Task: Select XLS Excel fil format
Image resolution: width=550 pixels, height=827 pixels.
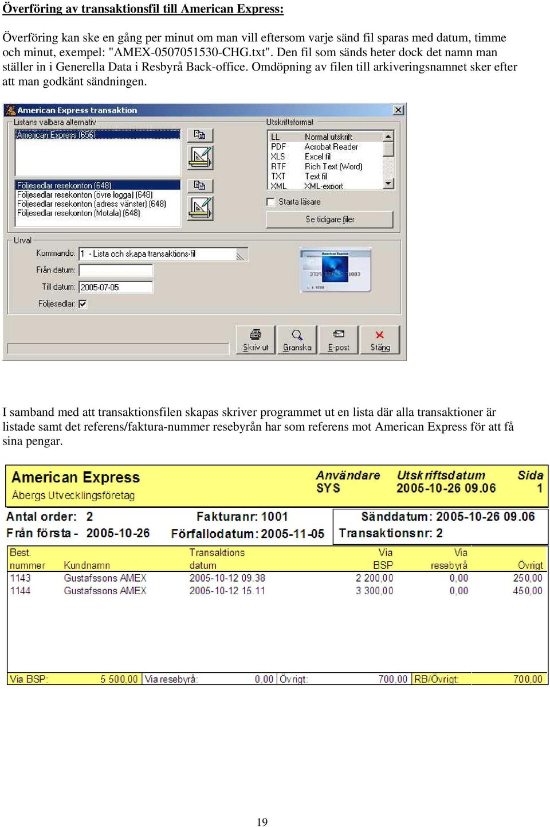Action: pyautogui.click(x=325, y=157)
